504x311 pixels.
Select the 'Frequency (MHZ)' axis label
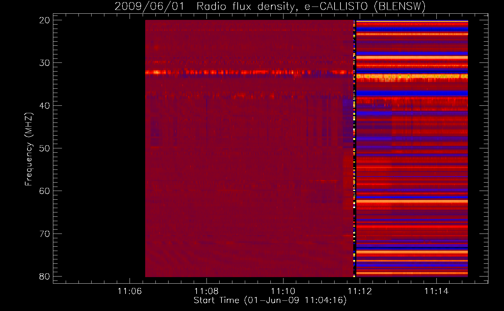click(29, 149)
